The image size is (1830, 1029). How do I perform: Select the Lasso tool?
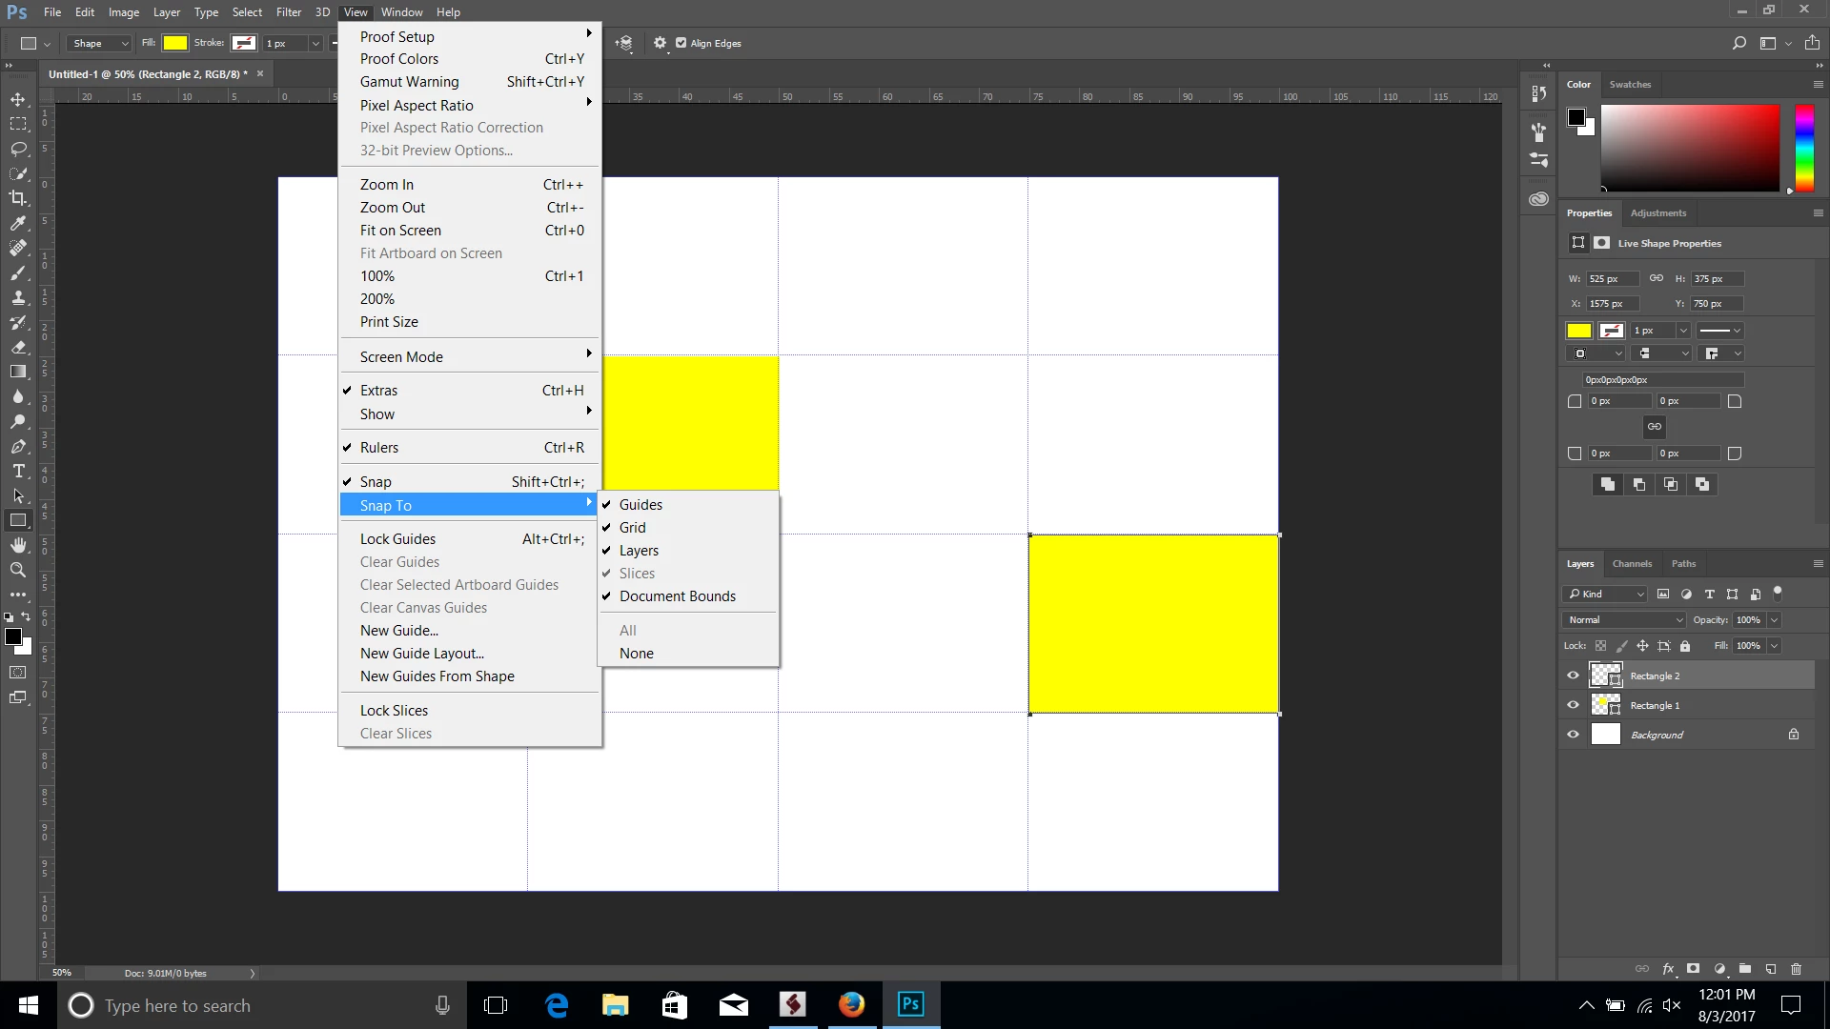(18, 149)
